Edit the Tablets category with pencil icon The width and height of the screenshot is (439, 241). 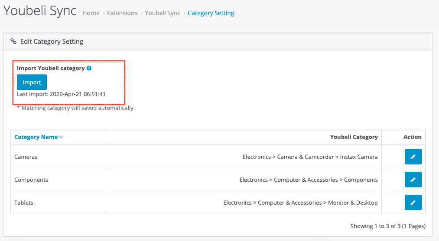tap(413, 202)
